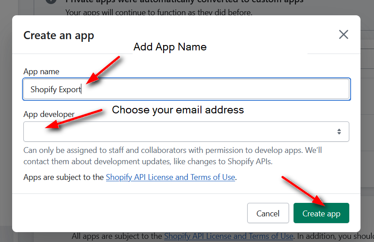The height and width of the screenshot is (242, 374).
Task: Click the 'Apps are subject to the' text
Action: click(64, 177)
